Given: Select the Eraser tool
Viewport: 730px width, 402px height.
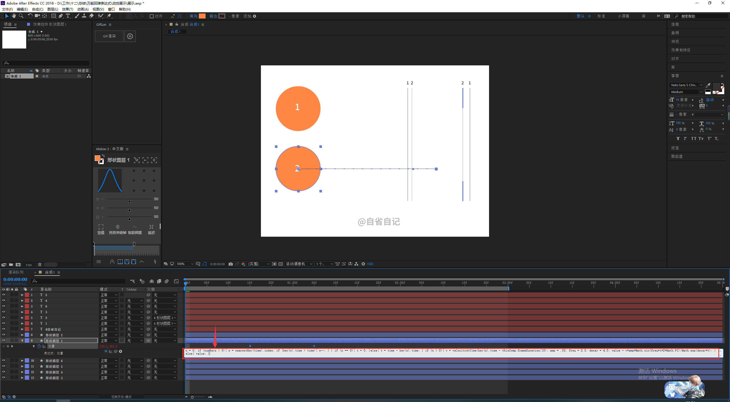Looking at the screenshot, I should [x=91, y=16].
